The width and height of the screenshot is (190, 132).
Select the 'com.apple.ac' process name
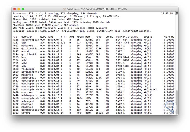click(30, 84)
